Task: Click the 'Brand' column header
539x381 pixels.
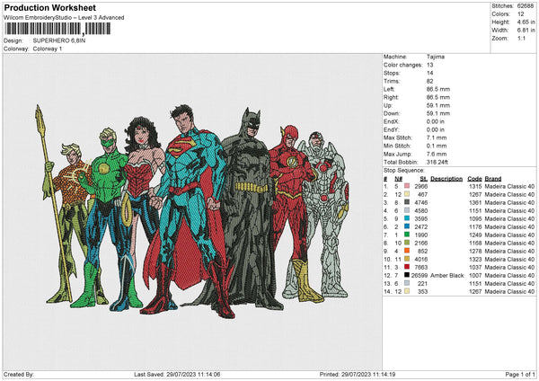Action: coord(493,179)
